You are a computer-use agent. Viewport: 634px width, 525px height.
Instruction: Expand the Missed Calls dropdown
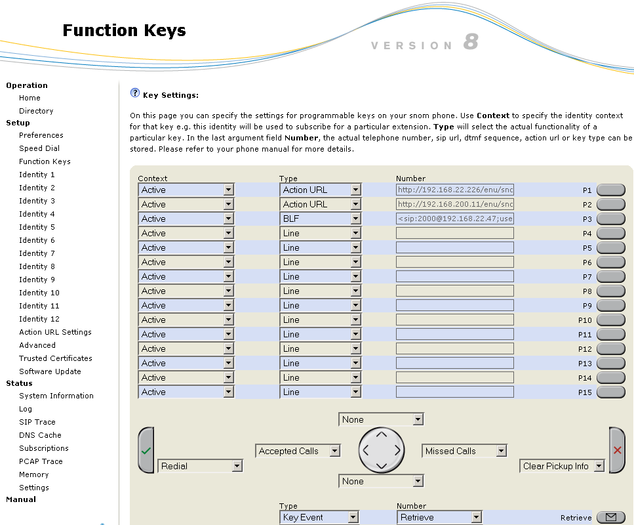464,451
